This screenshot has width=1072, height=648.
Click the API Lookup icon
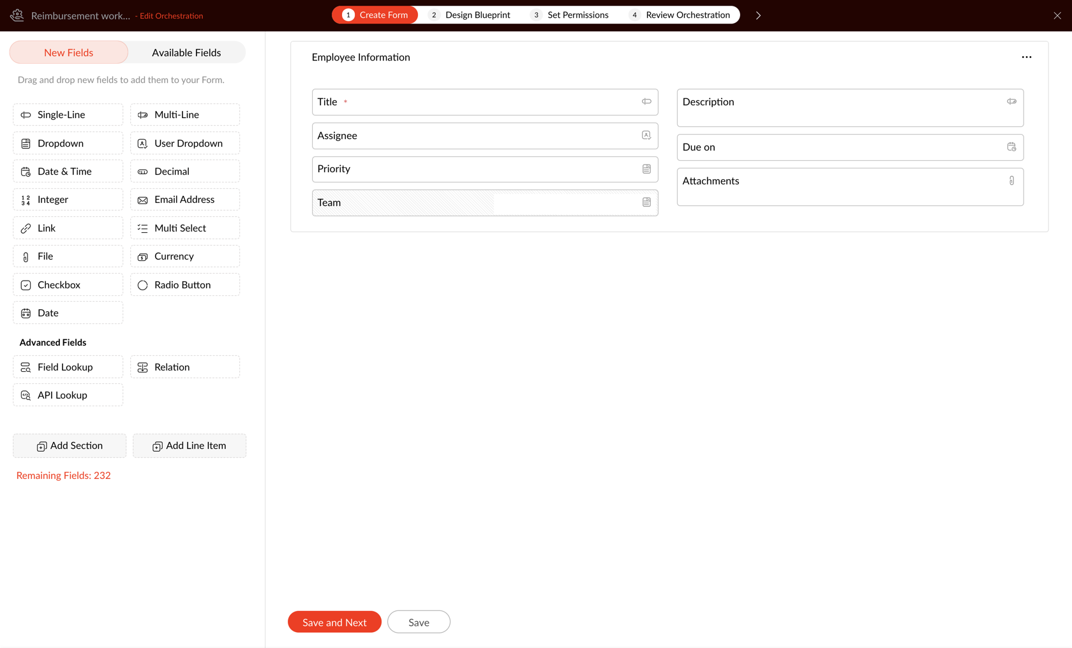coord(26,395)
